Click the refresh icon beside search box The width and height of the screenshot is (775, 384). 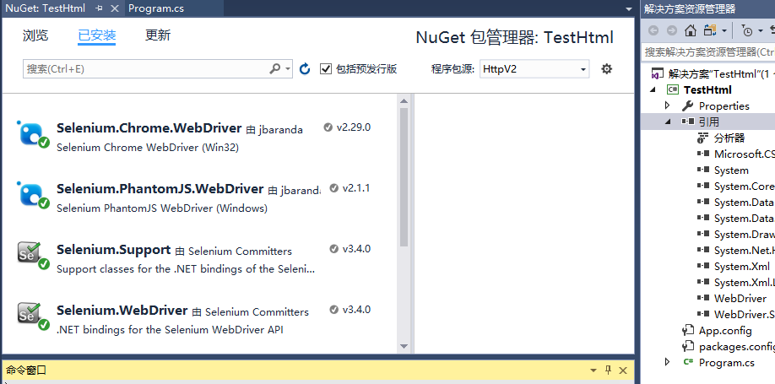point(305,68)
